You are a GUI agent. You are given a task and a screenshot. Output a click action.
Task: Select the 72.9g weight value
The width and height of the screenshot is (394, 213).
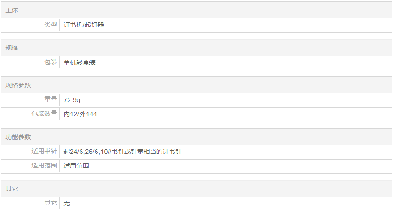point(72,100)
